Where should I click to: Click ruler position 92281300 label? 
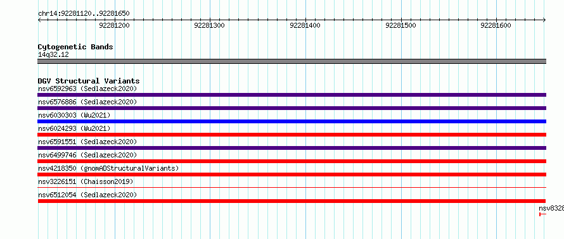tap(210, 25)
